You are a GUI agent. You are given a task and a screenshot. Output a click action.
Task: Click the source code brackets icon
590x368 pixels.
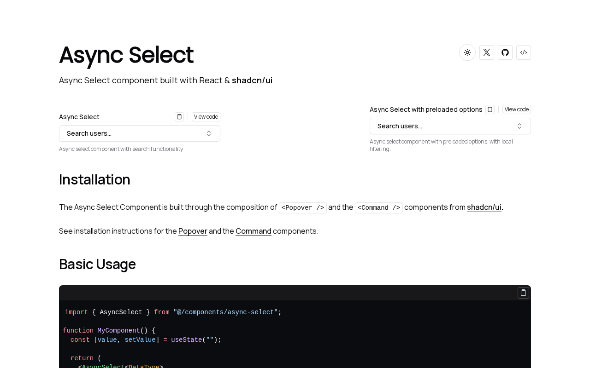[524, 52]
